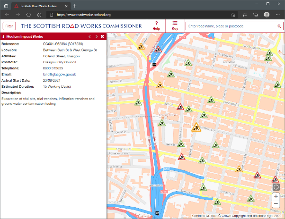Open the land@glasgow.gov.uk email link

tap(60, 75)
